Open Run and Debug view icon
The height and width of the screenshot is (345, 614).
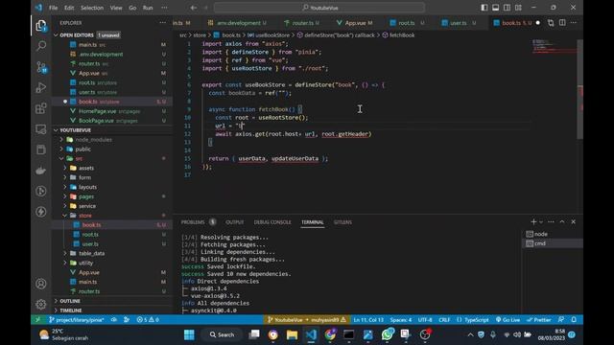coord(41,87)
